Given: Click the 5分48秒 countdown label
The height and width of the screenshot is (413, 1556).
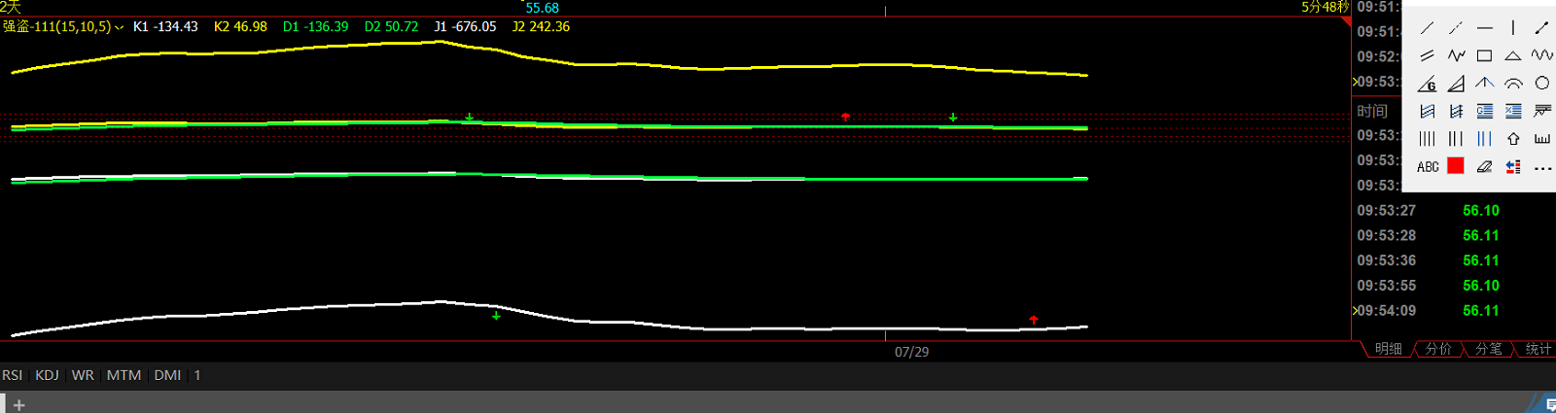Looking at the screenshot, I should point(1326,7).
